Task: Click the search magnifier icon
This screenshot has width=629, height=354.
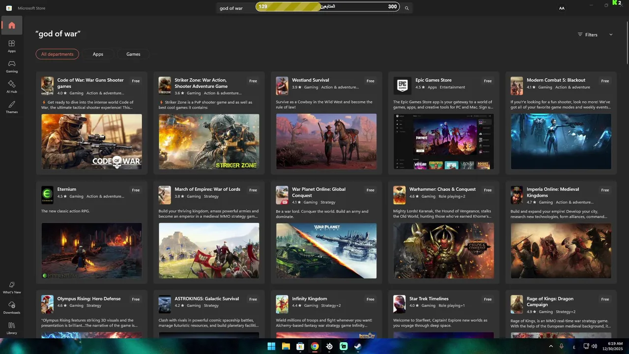Action: (x=406, y=8)
